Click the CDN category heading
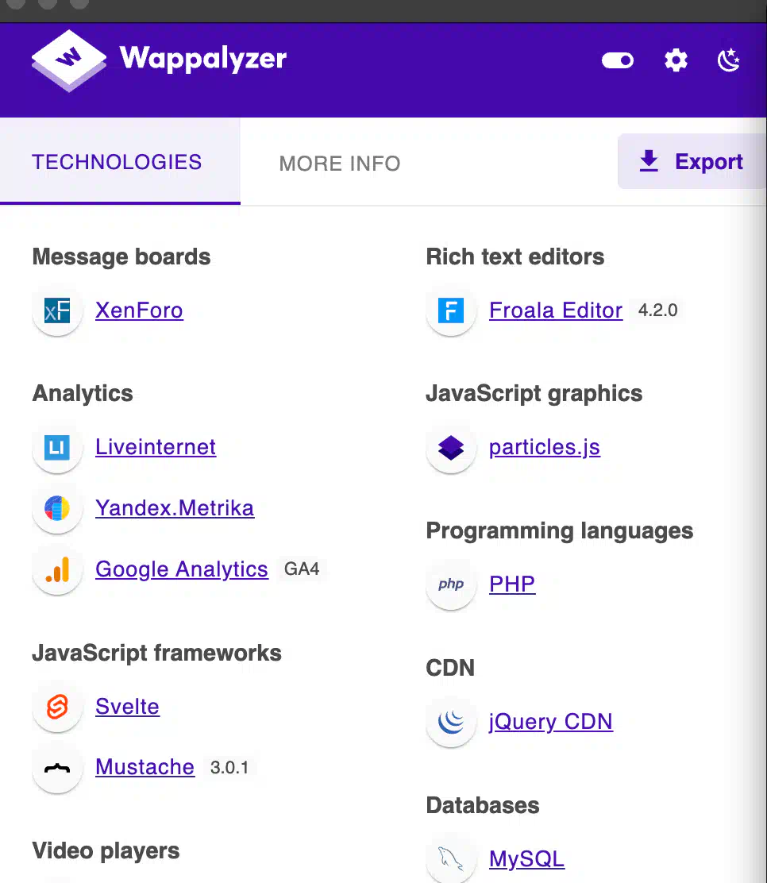The height and width of the screenshot is (883, 767). (450, 668)
